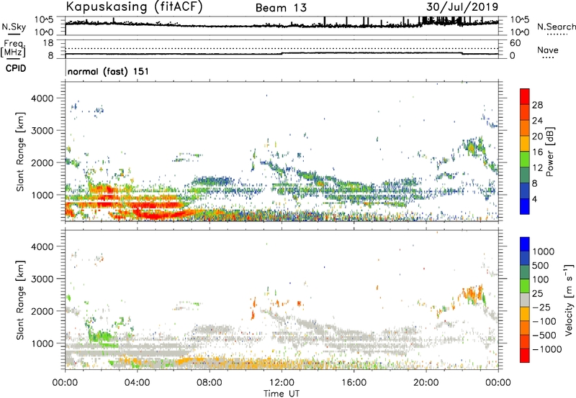The width and height of the screenshot is (576, 398).
Task: Click the '25' velocity color bar label
Action: (537, 293)
